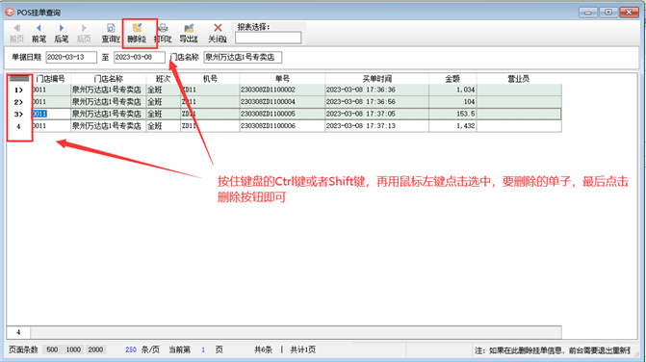Set page size to 2000
The height and width of the screenshot is (362, 646).
(x=95, y=349)
